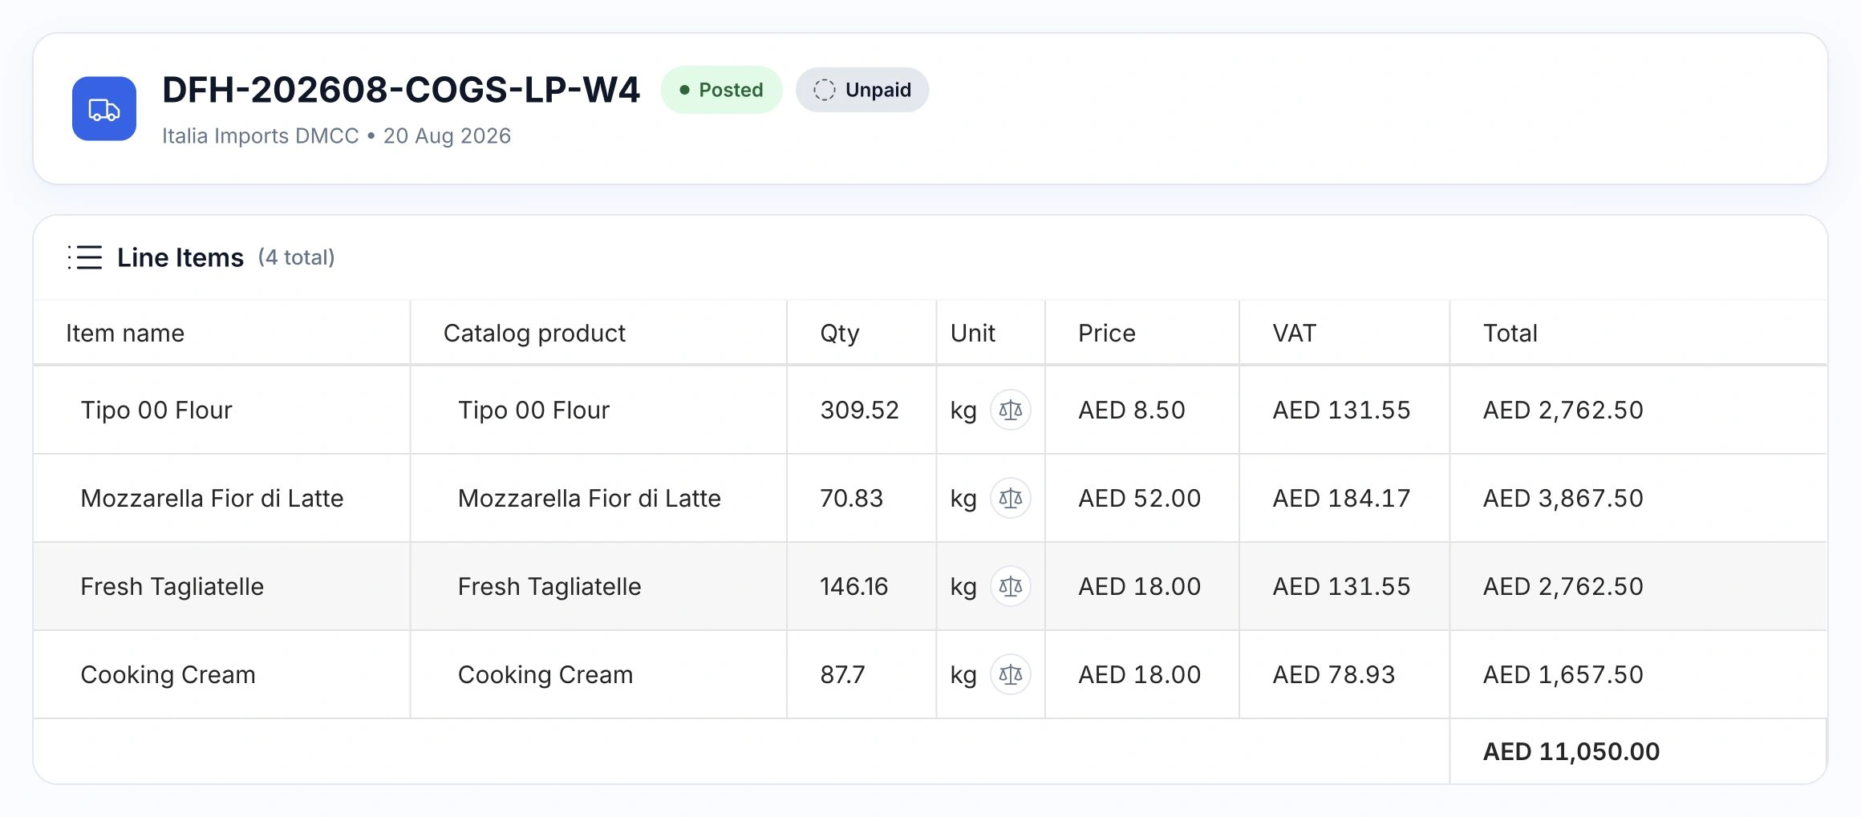
Task: Click the blue delivery truck icon
Action: (104, 109)
